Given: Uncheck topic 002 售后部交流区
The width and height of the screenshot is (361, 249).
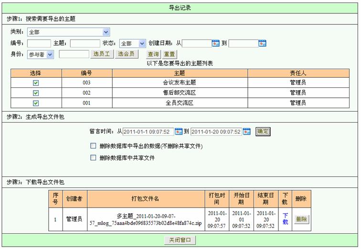Looking at the screenshot, I should pos(35,93).
